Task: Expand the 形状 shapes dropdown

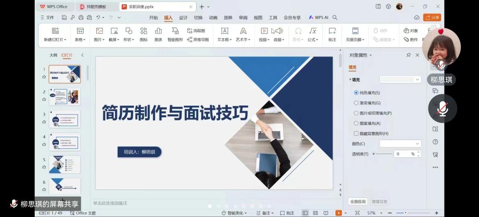Action: (x=129, y=40)
